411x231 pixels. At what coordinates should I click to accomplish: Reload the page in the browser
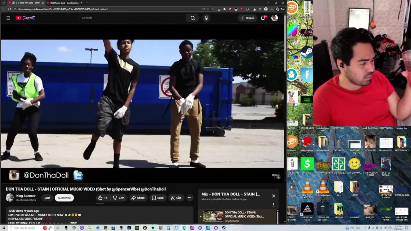tap(9, 9)
